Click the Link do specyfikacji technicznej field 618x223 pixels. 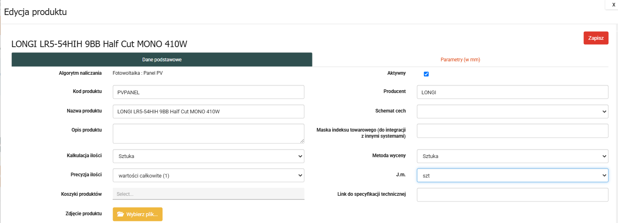tap(512, 195)
